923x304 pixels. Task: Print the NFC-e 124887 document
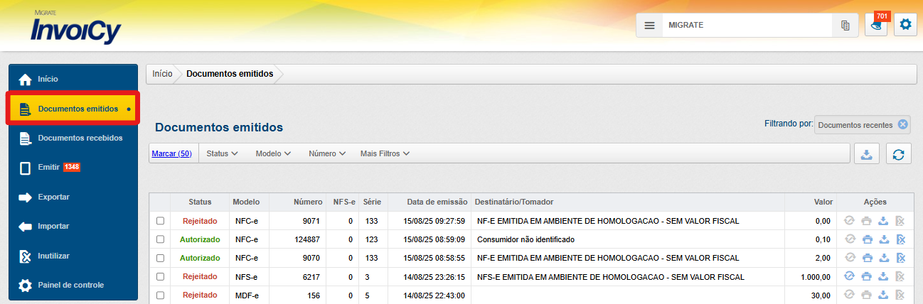(866, 239)
